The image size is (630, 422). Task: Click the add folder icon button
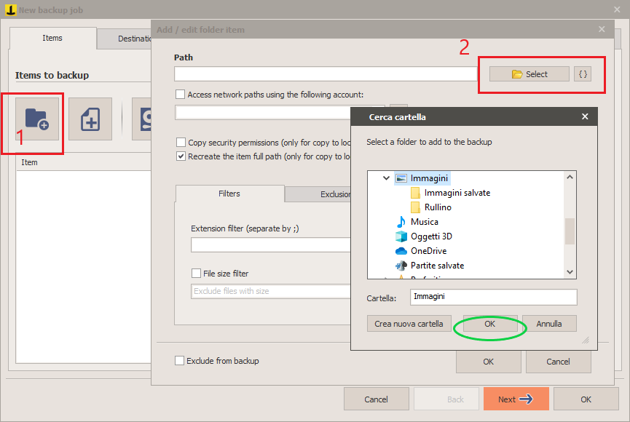tap(37, 119)
